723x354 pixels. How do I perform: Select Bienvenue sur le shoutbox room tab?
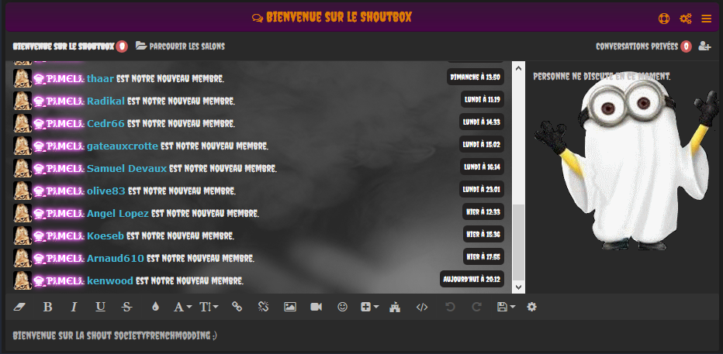click(x=63, y=46)
